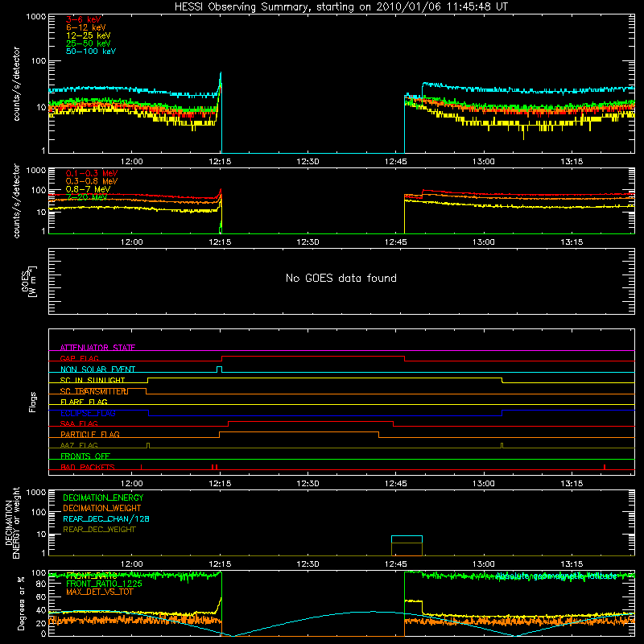644x644 pixels.
Task: Click the DECIMATION_ENERGY legend entry
Action: [103, 497]
